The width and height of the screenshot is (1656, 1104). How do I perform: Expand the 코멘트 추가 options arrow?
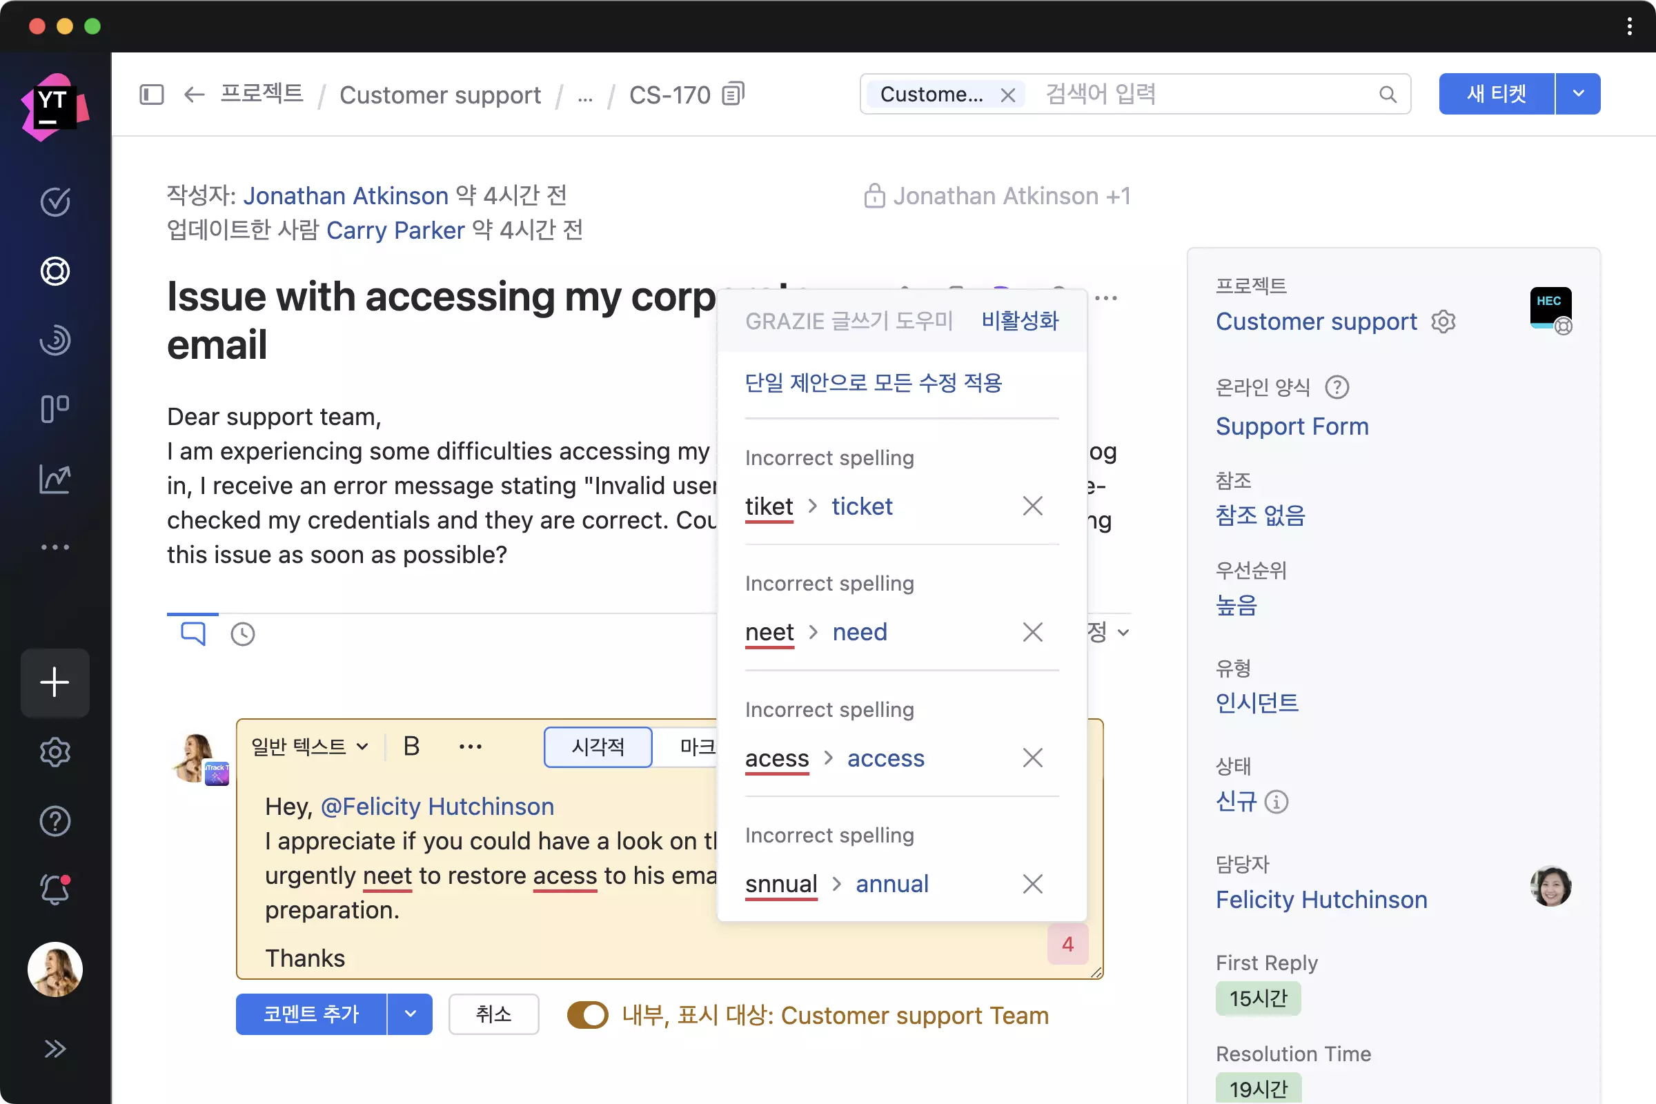click(x=411, y=1014)
